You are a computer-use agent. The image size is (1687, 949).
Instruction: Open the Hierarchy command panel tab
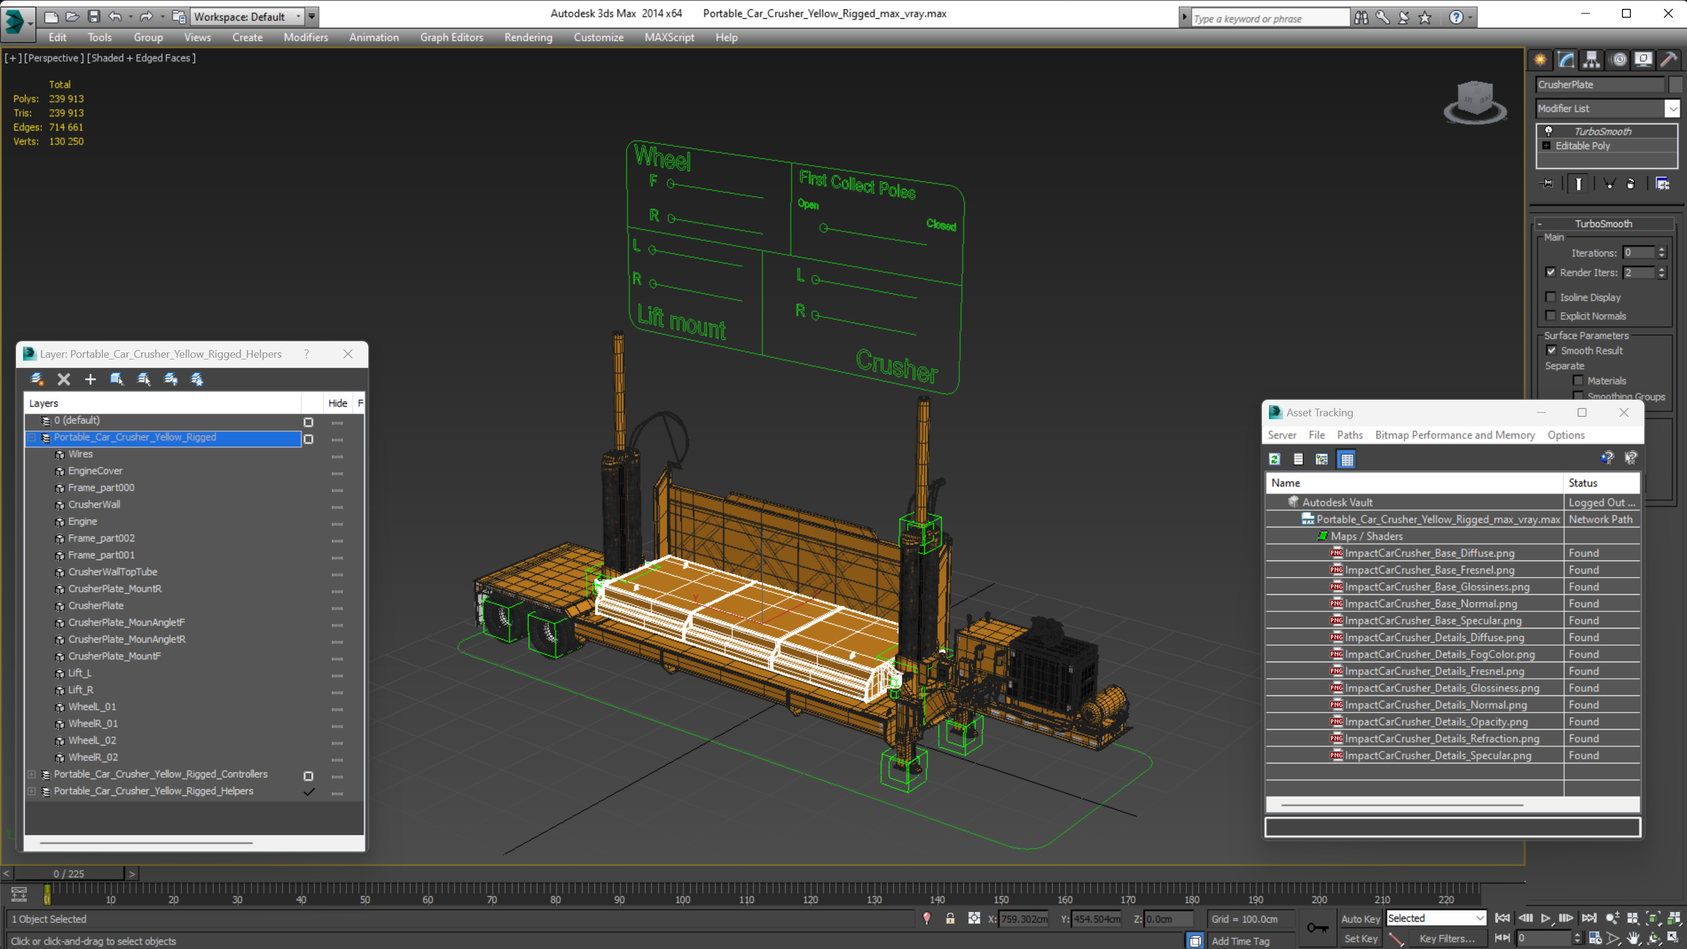tap(1591, 60)
